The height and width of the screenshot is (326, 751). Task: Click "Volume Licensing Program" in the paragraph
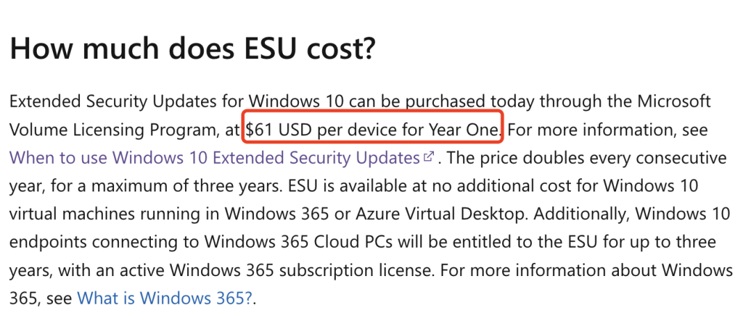click(125, 129)
